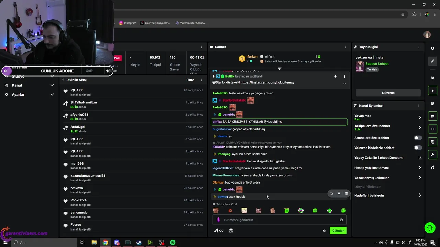The width and height of the screenshot is (440, 247).
Task: Click the profile avatar at top right
Action: tap(427, 35)
